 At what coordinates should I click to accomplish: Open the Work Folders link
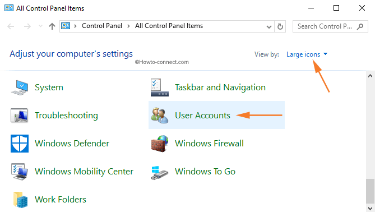point(61,199)
